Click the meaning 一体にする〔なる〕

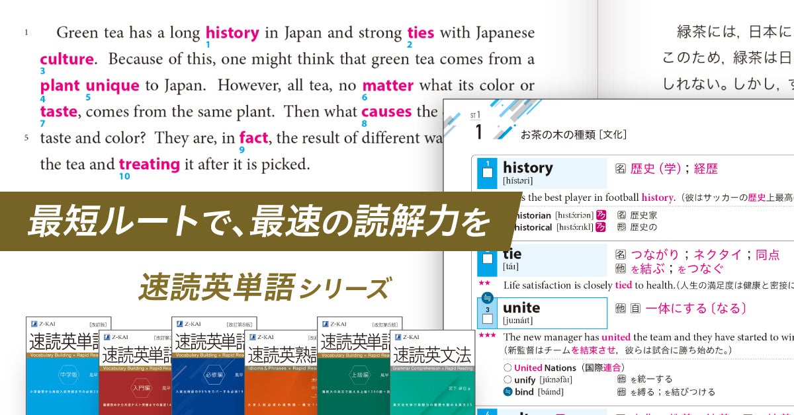click(696, 309)
